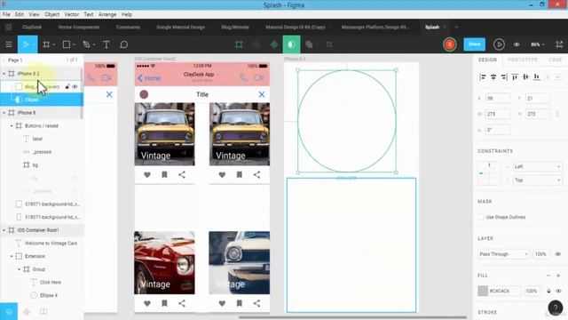Select the Pen tool

click(86, 44)
